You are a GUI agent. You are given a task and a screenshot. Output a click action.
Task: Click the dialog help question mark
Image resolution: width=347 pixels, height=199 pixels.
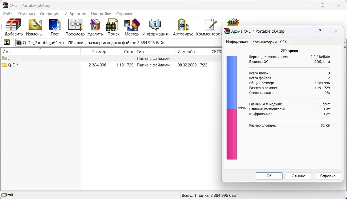pyautogui.click(x=320, y=31)
